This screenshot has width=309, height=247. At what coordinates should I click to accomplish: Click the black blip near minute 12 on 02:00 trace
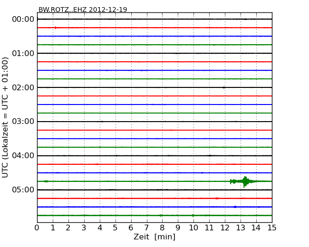click(x=224, y=87)
